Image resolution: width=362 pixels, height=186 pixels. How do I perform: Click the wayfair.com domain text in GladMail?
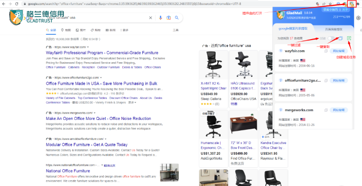294,51
